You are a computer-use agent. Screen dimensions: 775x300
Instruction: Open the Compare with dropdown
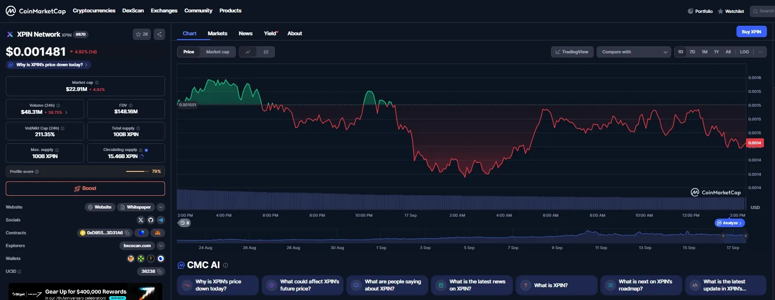coord(634,52)
